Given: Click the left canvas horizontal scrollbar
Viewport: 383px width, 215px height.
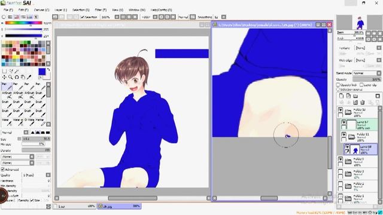Looking at the screenshot, I should coord(133,198).
